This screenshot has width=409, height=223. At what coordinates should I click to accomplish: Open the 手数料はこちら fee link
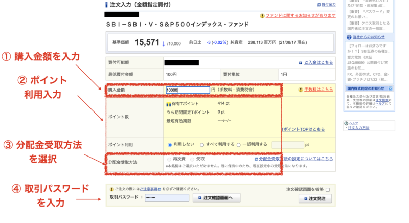[319, 90]
